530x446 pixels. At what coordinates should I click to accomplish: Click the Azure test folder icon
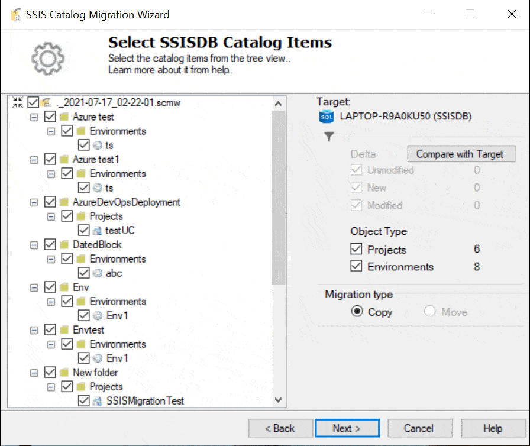click(64, 117)
